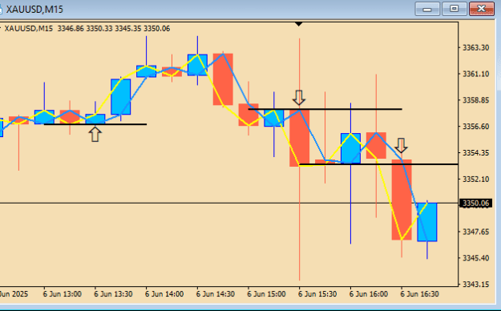Click the 3347.65 price scale label
The height and width of the screenshot is (311, 501).
476,232
